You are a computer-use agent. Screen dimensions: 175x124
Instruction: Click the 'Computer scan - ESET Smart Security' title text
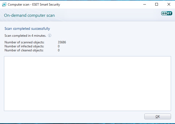34,5
